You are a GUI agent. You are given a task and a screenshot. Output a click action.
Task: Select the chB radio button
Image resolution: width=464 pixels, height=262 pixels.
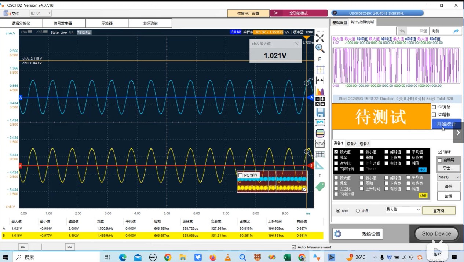pyautogui.click(x=358, y=211)
